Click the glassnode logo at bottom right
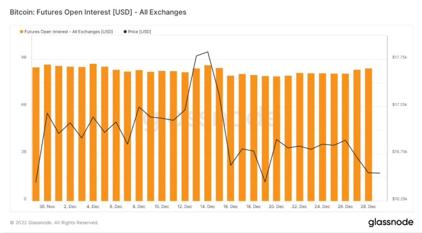The height and width of the screenshot is (233, 422). pos(390,222)
